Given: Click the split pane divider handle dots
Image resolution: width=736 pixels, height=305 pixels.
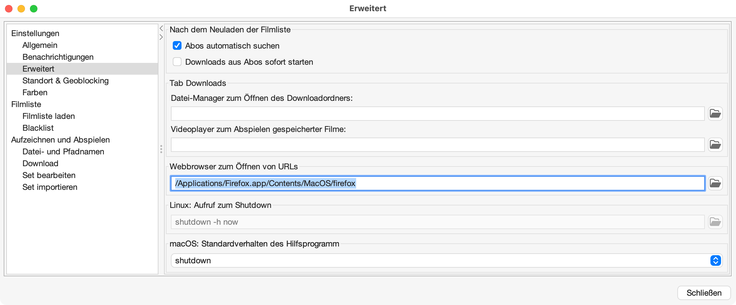Looking at the screenshot, I should tap(161, 149).
